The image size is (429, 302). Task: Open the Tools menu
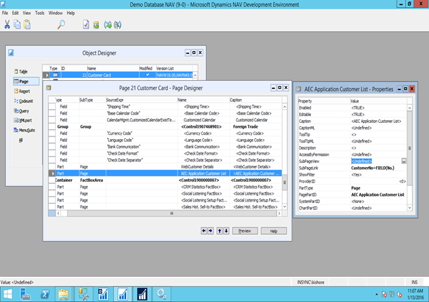coord(40,13)
